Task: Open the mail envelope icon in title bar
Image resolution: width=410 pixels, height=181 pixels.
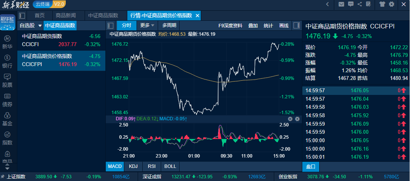Action: tap(341, 4)
